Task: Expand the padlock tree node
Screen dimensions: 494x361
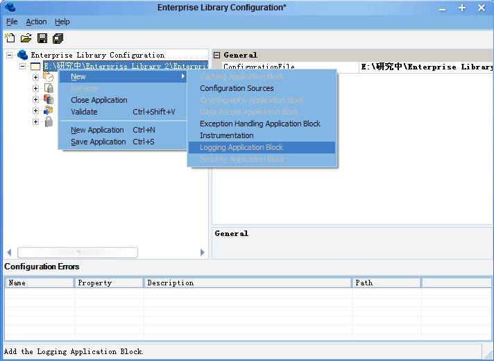Action: 35,121
